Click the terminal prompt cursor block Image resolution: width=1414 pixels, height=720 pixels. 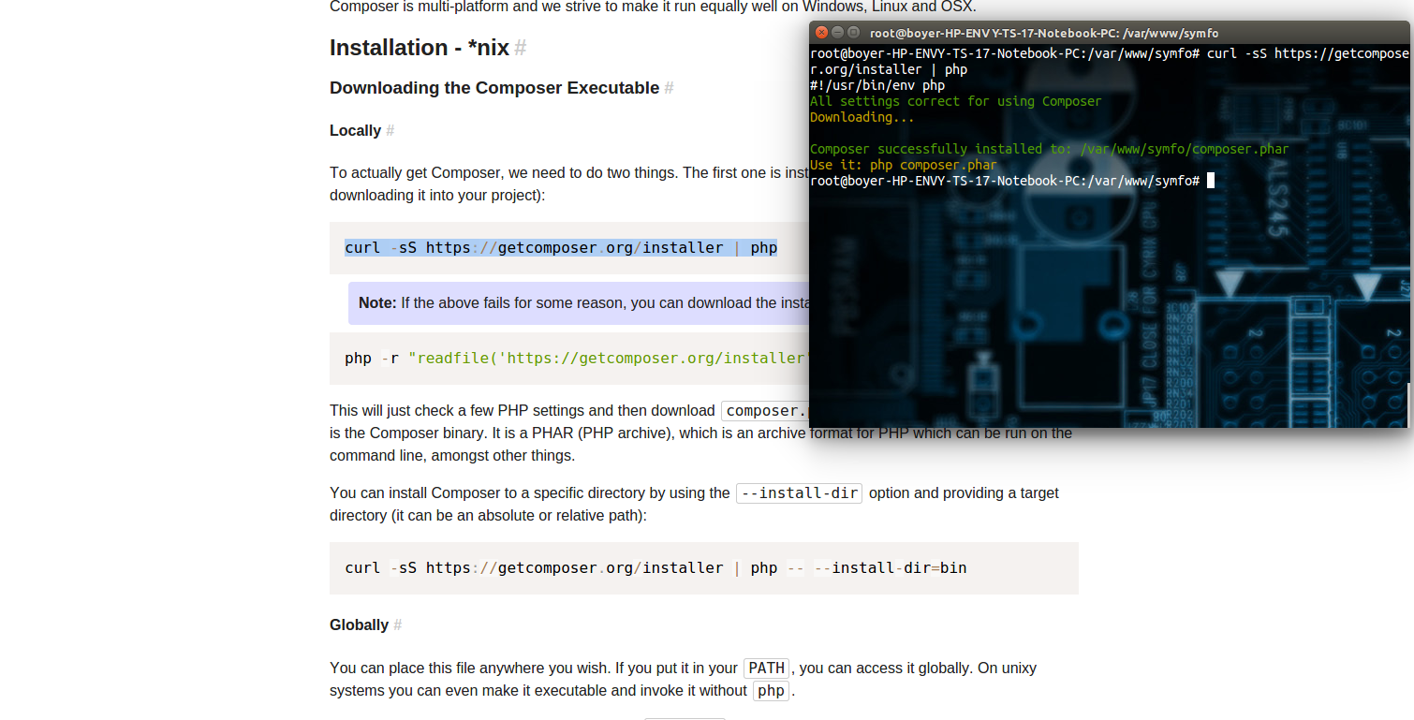pos(1211,181)
